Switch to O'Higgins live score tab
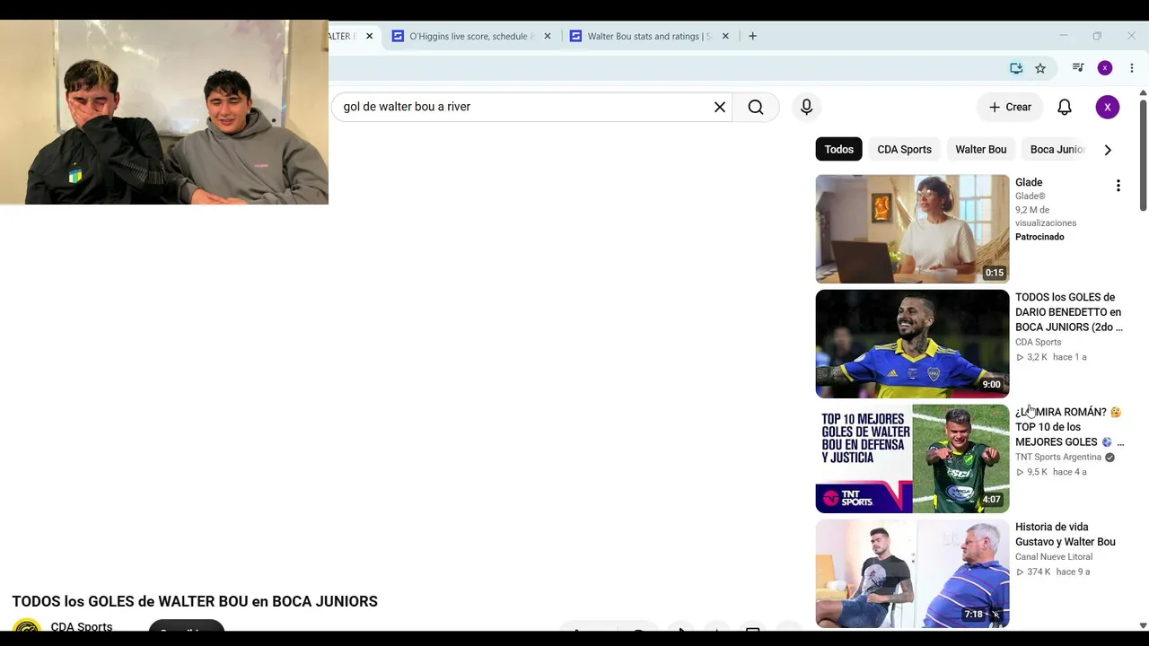The image size is (1149, 646). (470, 36)
